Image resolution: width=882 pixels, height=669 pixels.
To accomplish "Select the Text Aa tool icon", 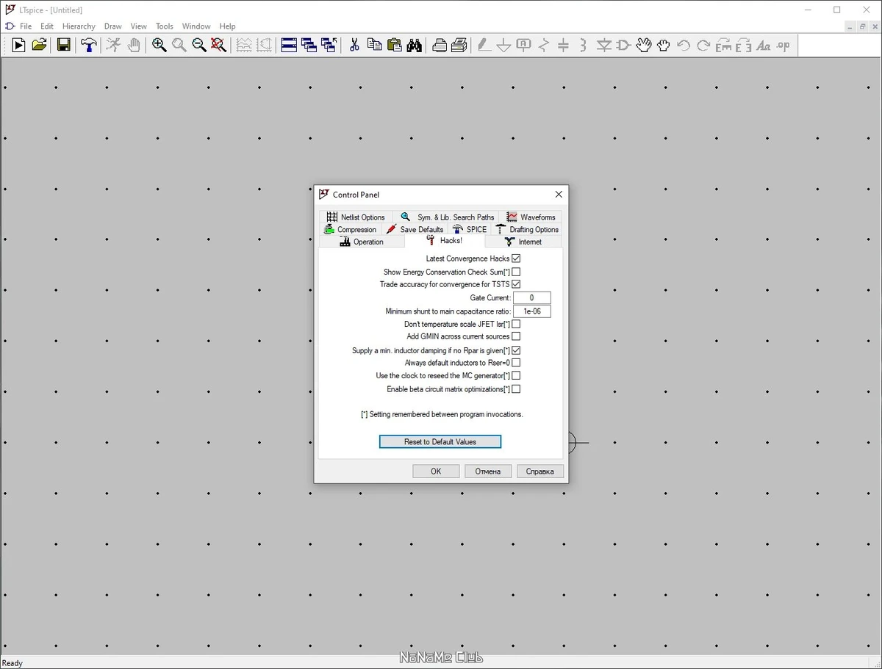I will [x=764, y=45].
